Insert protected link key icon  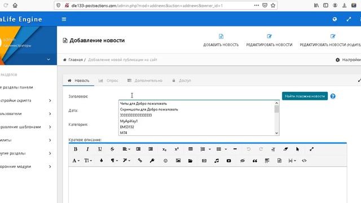[152, 161]
